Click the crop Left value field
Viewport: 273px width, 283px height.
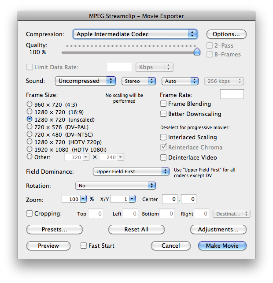(x=130, y=213)
